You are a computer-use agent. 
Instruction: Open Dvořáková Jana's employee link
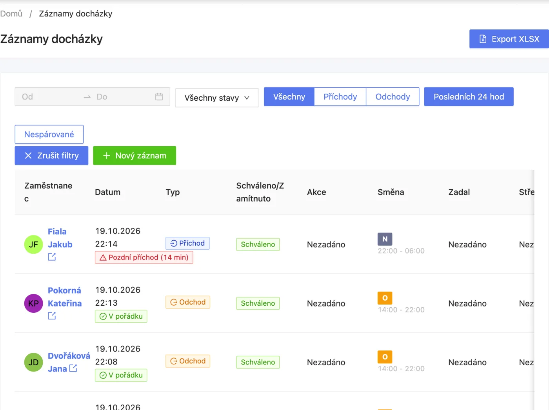coord(69,362)
